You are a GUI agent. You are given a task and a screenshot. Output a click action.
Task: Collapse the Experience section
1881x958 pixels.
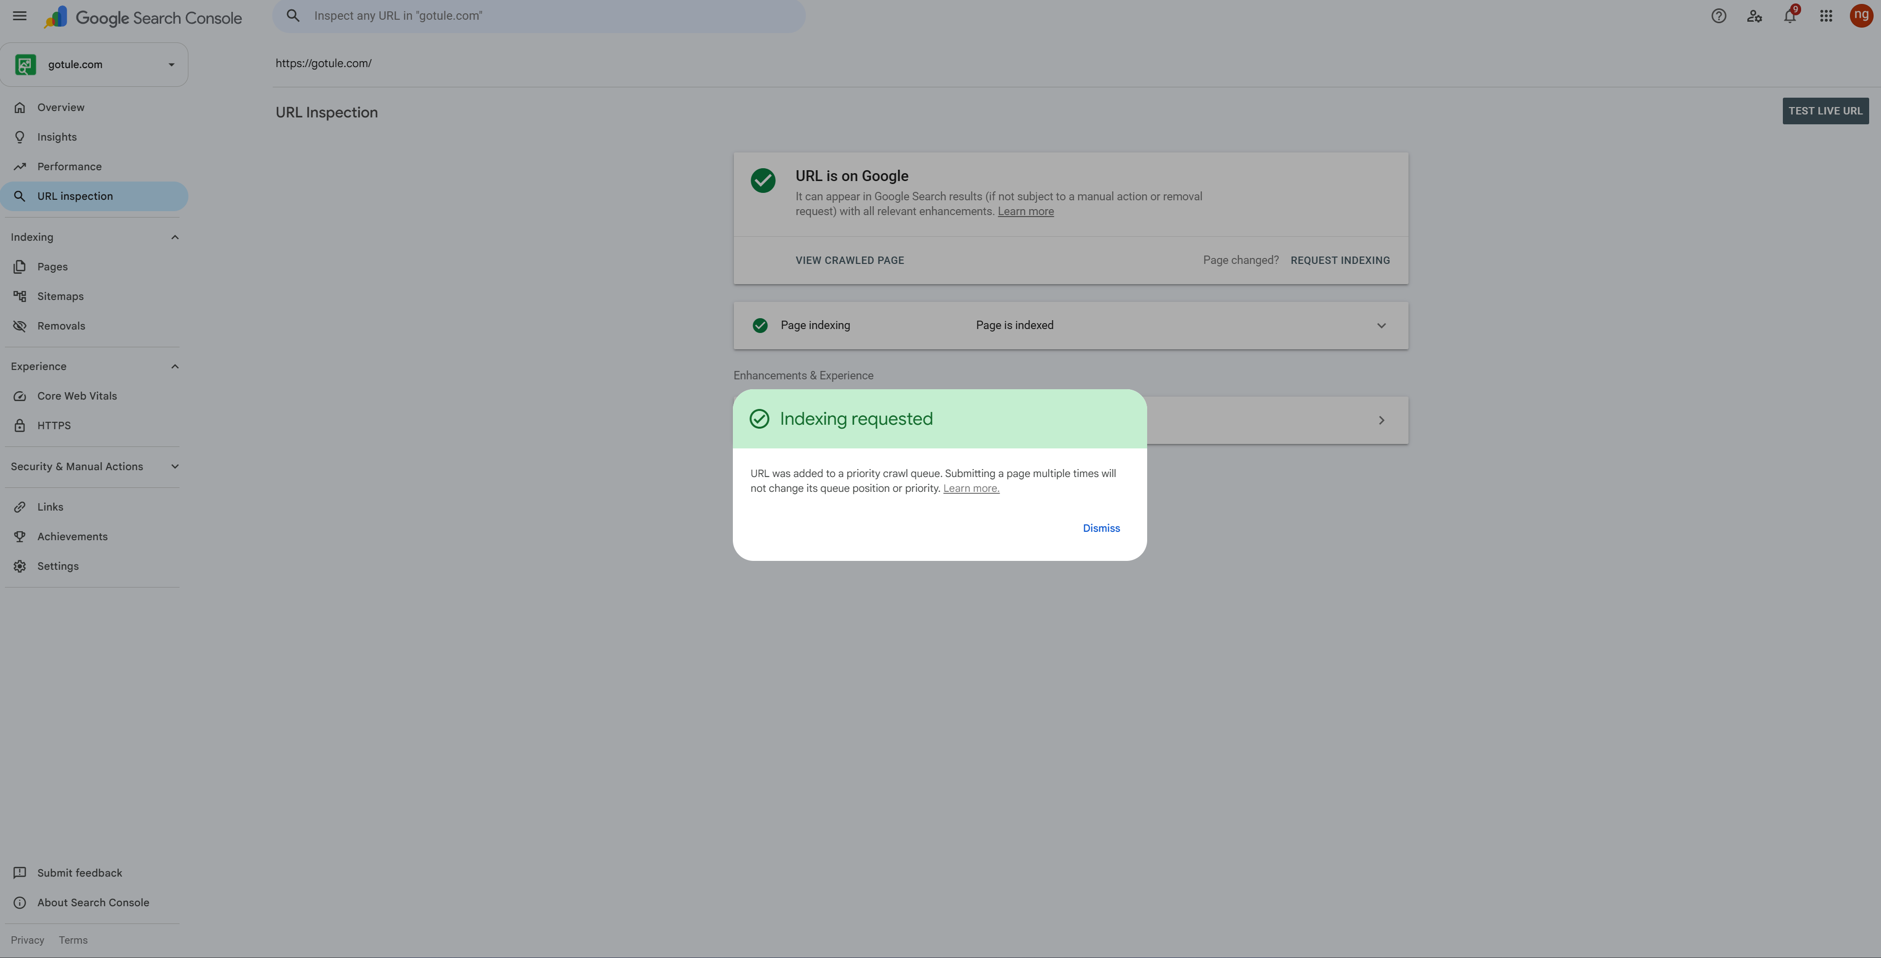[175, 367]
